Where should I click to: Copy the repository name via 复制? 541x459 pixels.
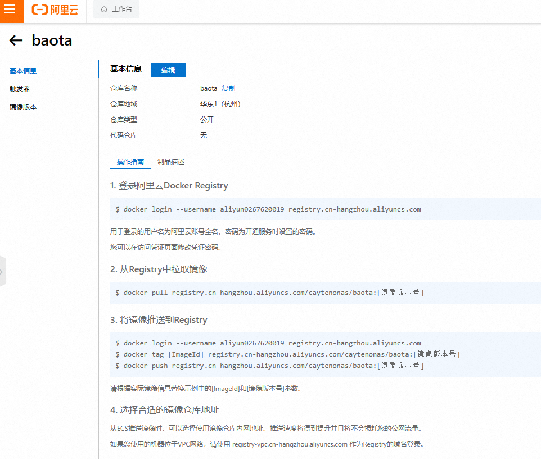coord(228,88)
